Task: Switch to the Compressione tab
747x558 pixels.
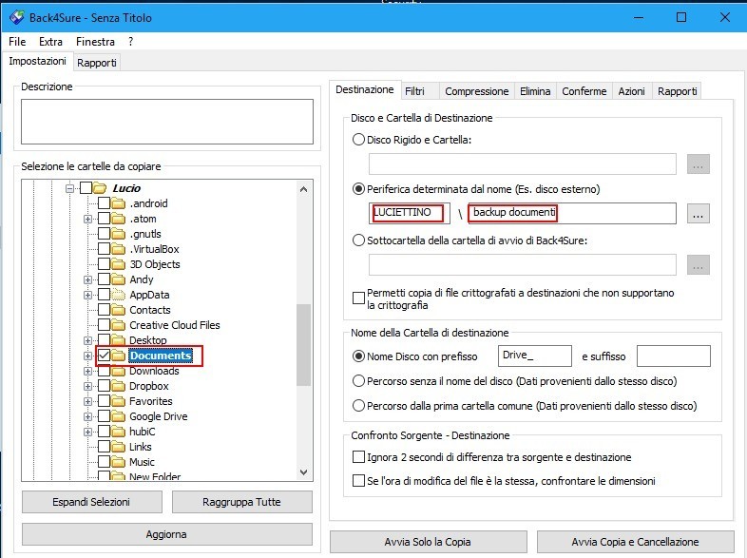Action: pos(476,91)
